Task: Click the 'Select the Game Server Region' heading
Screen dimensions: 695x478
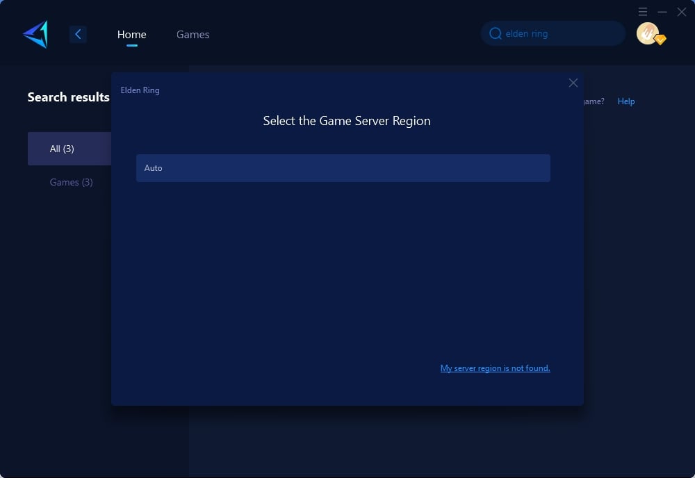Action: [347, 121]
